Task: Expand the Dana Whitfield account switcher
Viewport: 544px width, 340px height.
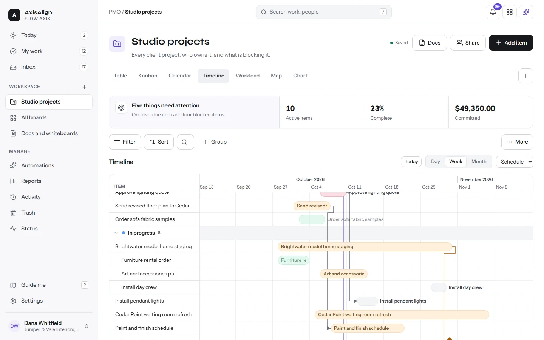Action: click(x=49, y=326)
